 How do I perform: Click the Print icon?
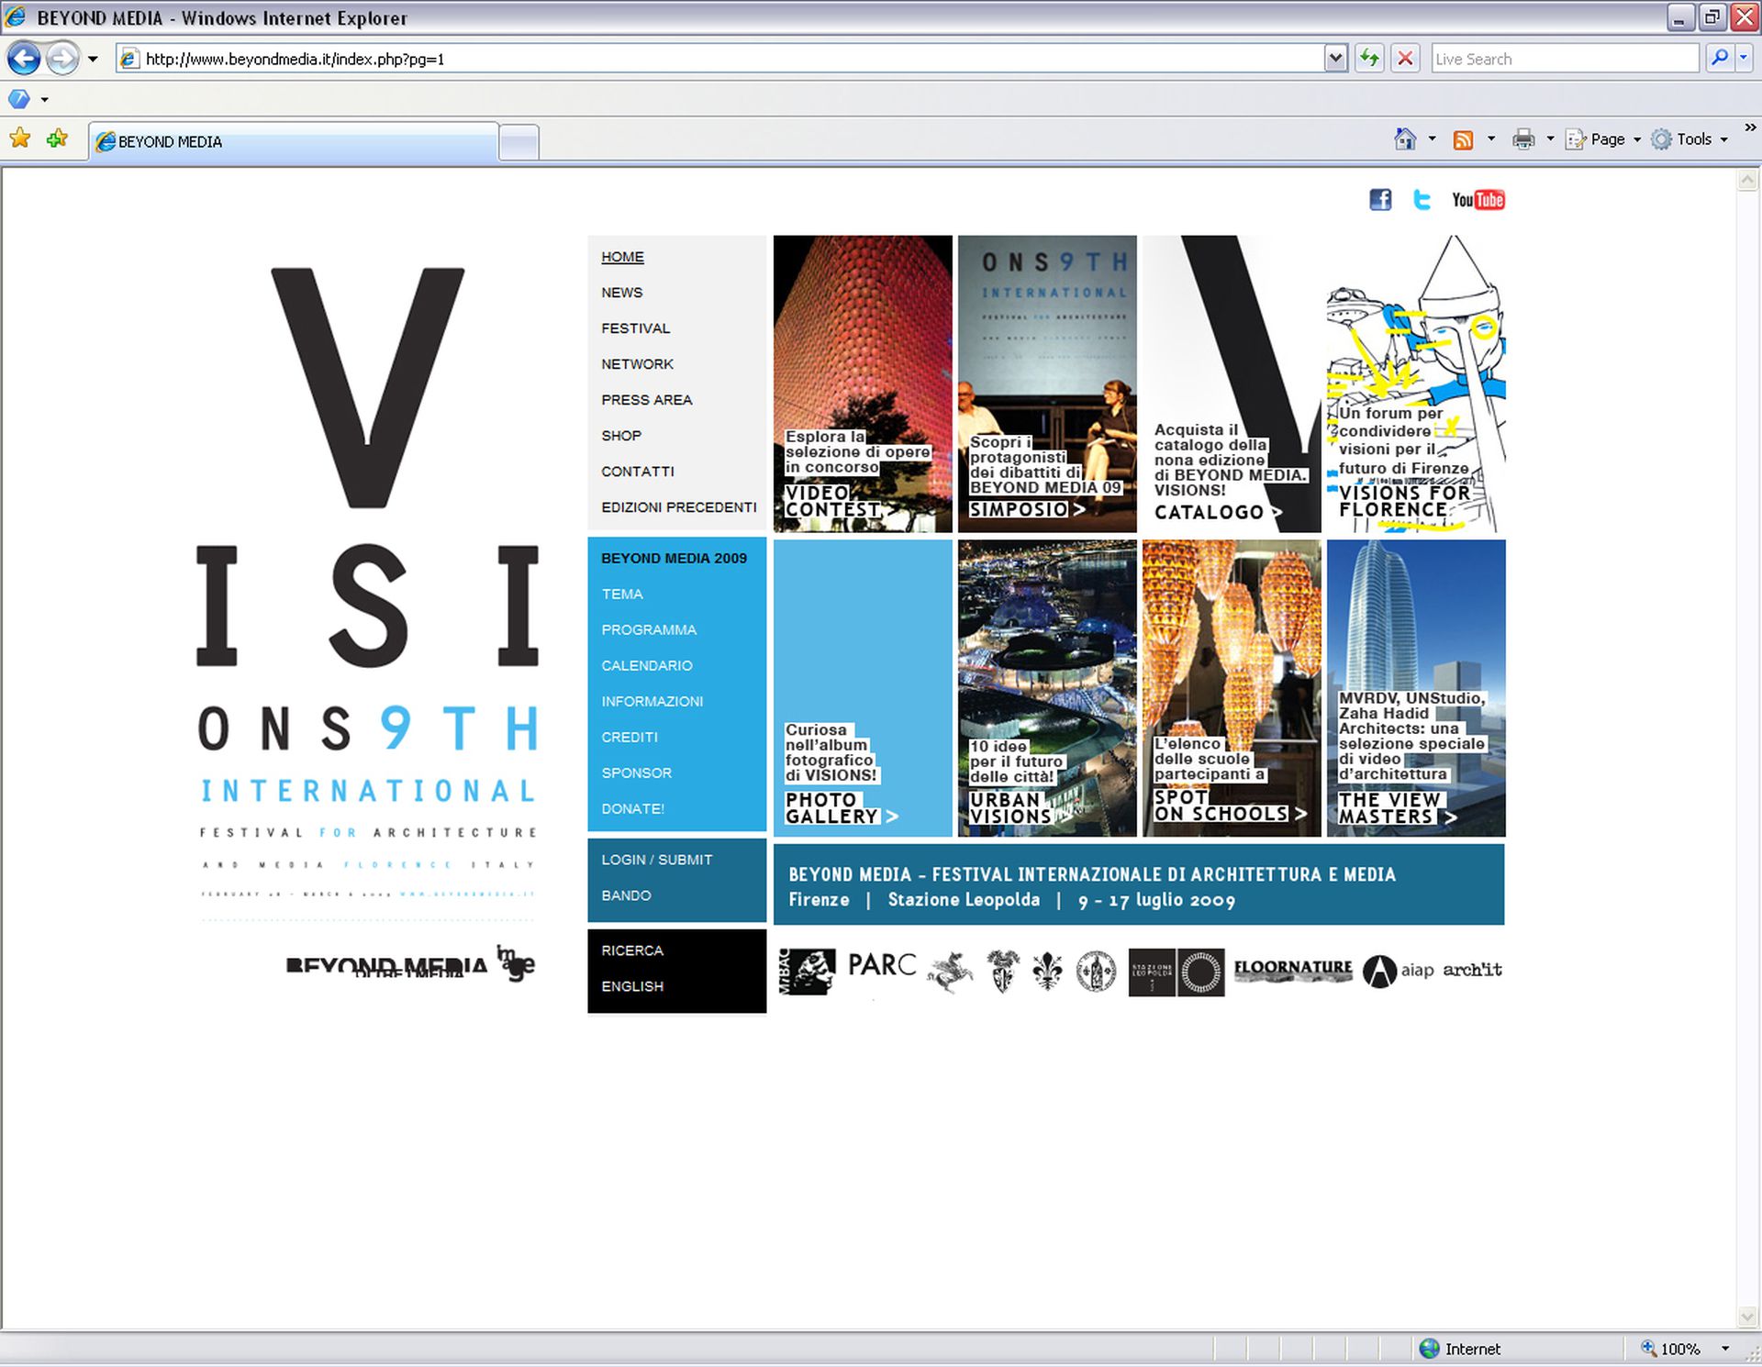pos(1523,139)
